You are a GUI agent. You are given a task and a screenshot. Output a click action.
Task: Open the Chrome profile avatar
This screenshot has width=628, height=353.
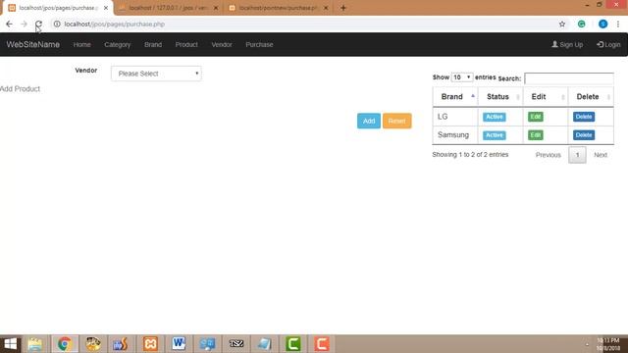(x=602, y=24)
